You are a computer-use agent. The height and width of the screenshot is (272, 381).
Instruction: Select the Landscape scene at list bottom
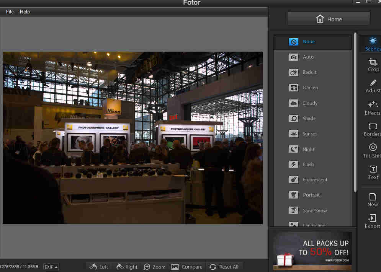tap(313, 224)
